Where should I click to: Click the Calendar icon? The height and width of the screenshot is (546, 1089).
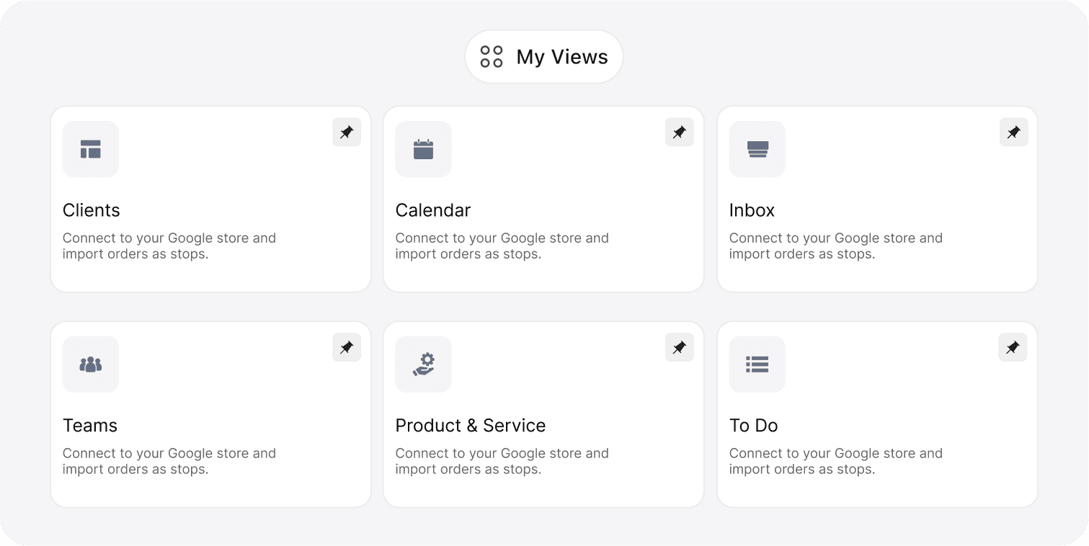click(423, 149)
